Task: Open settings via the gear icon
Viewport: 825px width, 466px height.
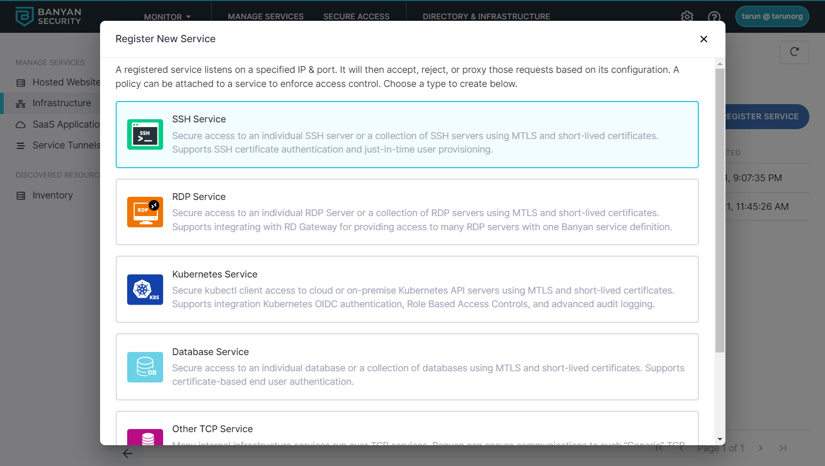Action: [x=687, y=17]
